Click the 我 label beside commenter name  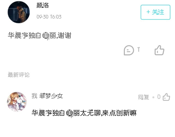(x=34, y=96)
